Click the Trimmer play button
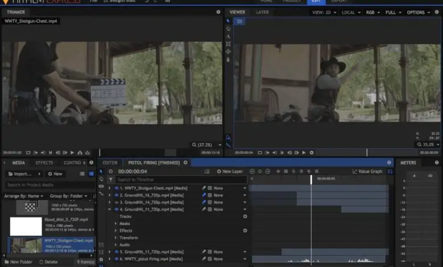 tap(72, 153)
